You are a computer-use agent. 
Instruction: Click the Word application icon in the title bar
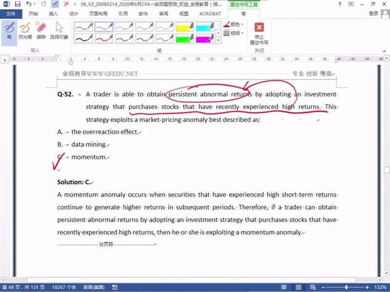(6, 4)
